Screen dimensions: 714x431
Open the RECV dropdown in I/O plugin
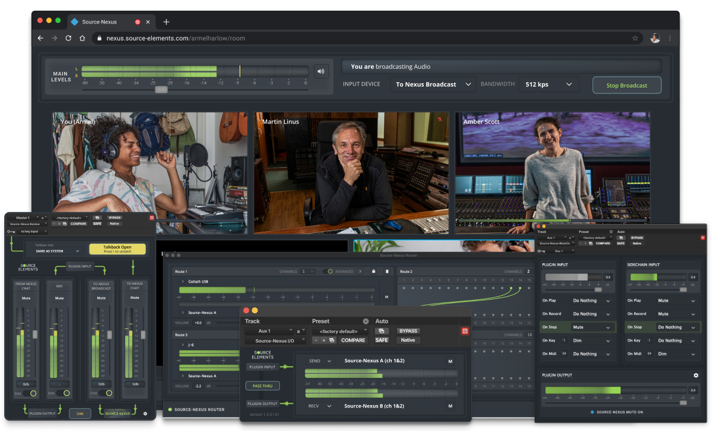pyautogui.click(x=320, y=406)
